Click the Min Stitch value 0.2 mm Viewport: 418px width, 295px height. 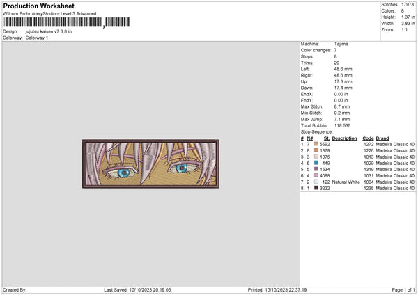pos(342,113)
